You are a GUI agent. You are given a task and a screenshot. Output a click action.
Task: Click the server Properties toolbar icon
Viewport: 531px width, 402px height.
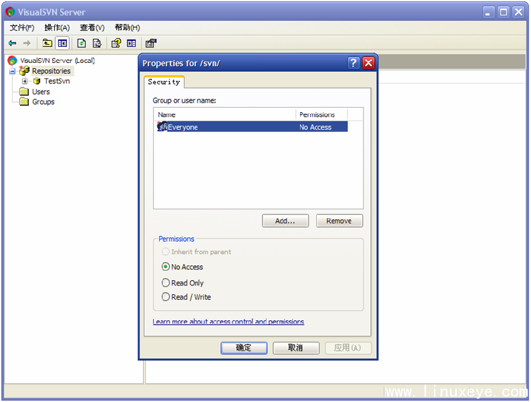click(151, 43)
